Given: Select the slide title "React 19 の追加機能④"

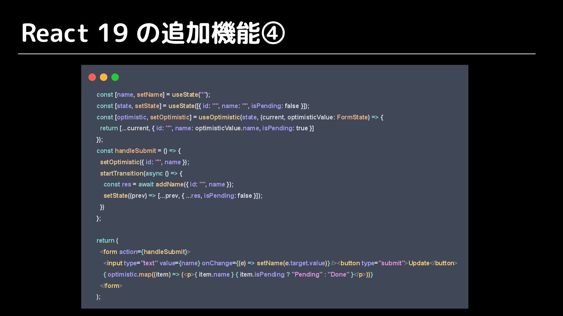Looking at the screenshot, I should pyautogui.click(x=153, y=33).
